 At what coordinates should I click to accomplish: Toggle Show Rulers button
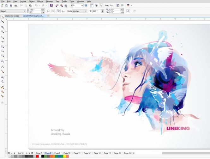click(92, 5)
